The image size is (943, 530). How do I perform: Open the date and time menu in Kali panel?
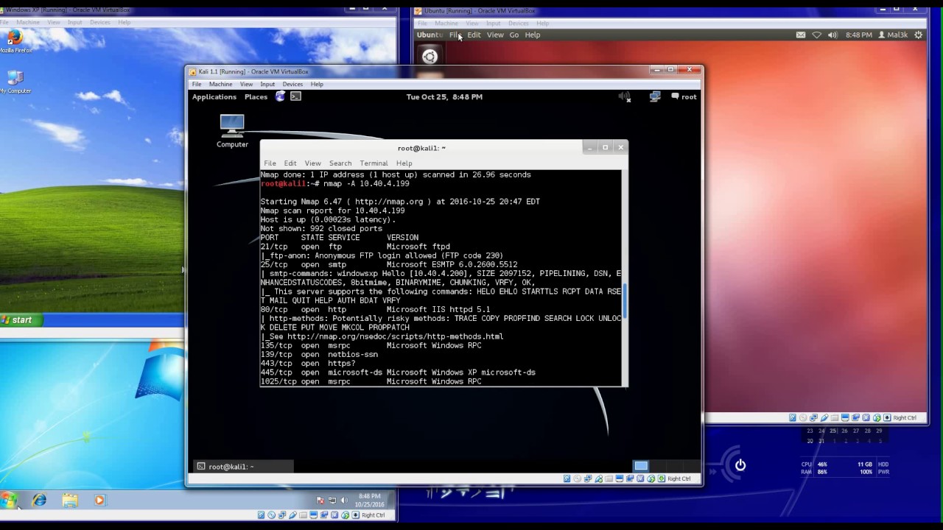click(444, 96)
